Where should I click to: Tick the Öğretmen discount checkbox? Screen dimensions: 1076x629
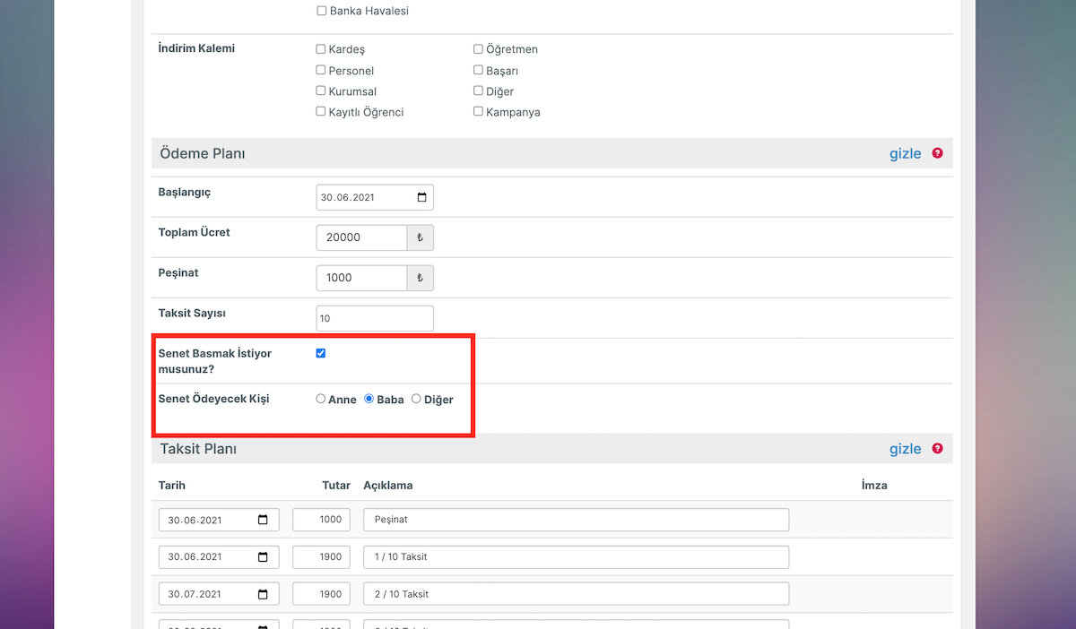pyautogui.click(x=478, y=49)
